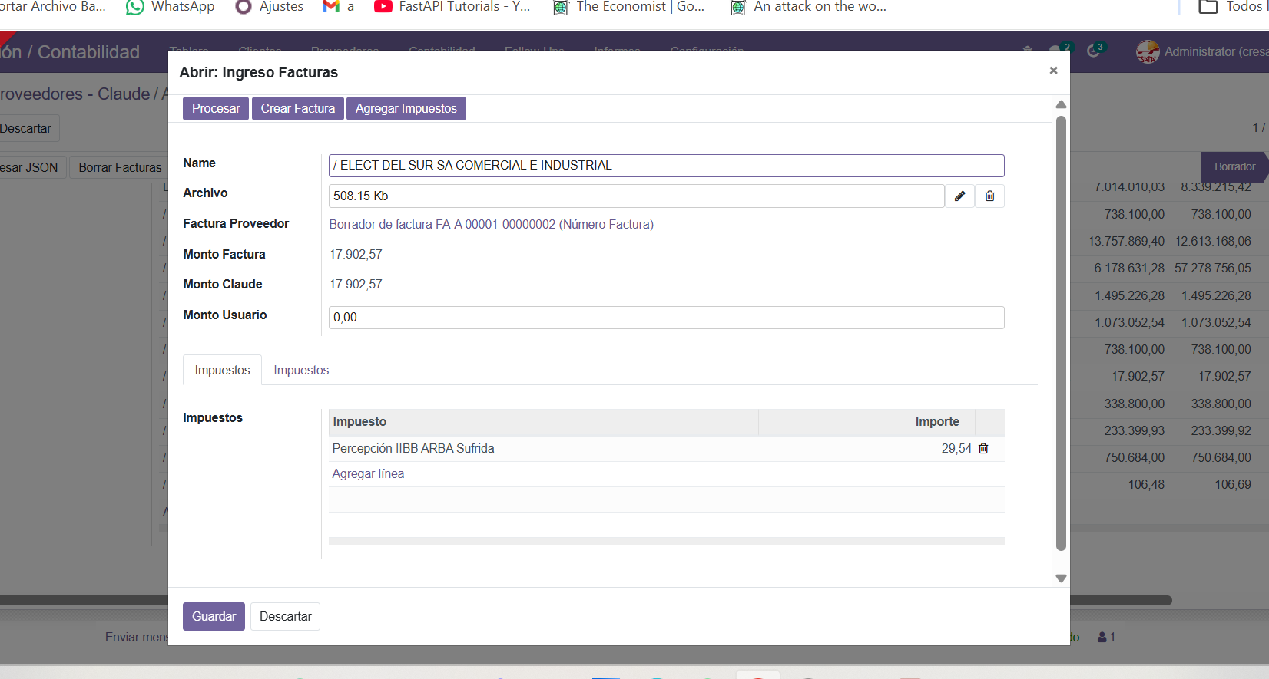Focus the Monto Usuario input field
The image size is (1269, 679).
coord(666,318)
